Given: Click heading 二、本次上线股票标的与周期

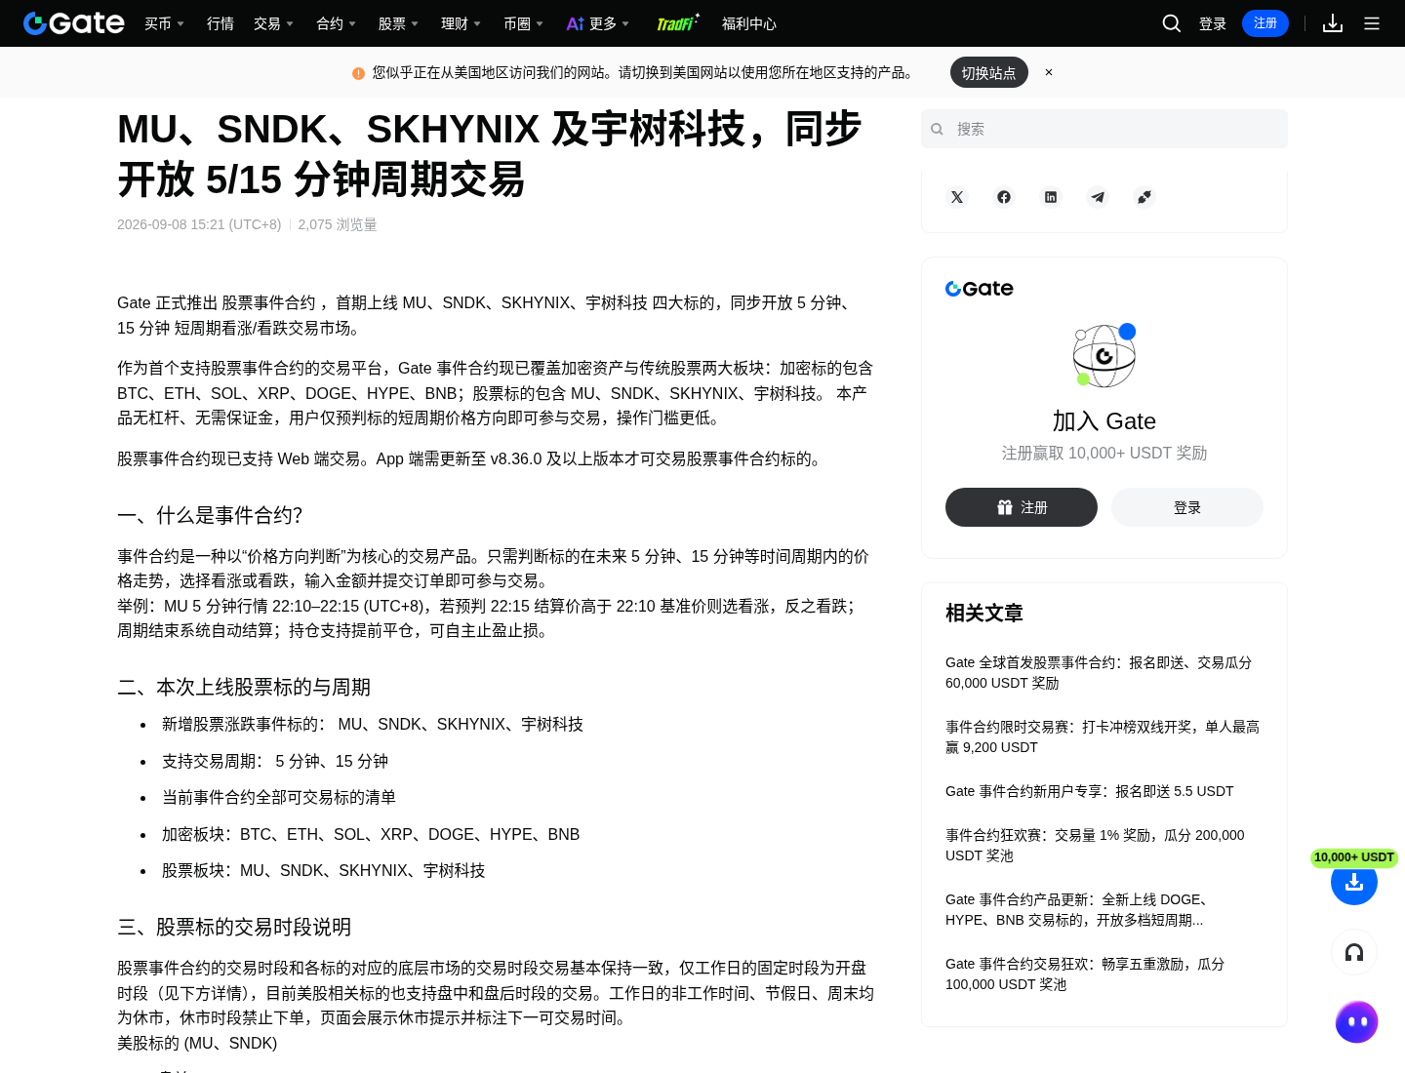Looking at the screenshot, I should click(244, 687).
